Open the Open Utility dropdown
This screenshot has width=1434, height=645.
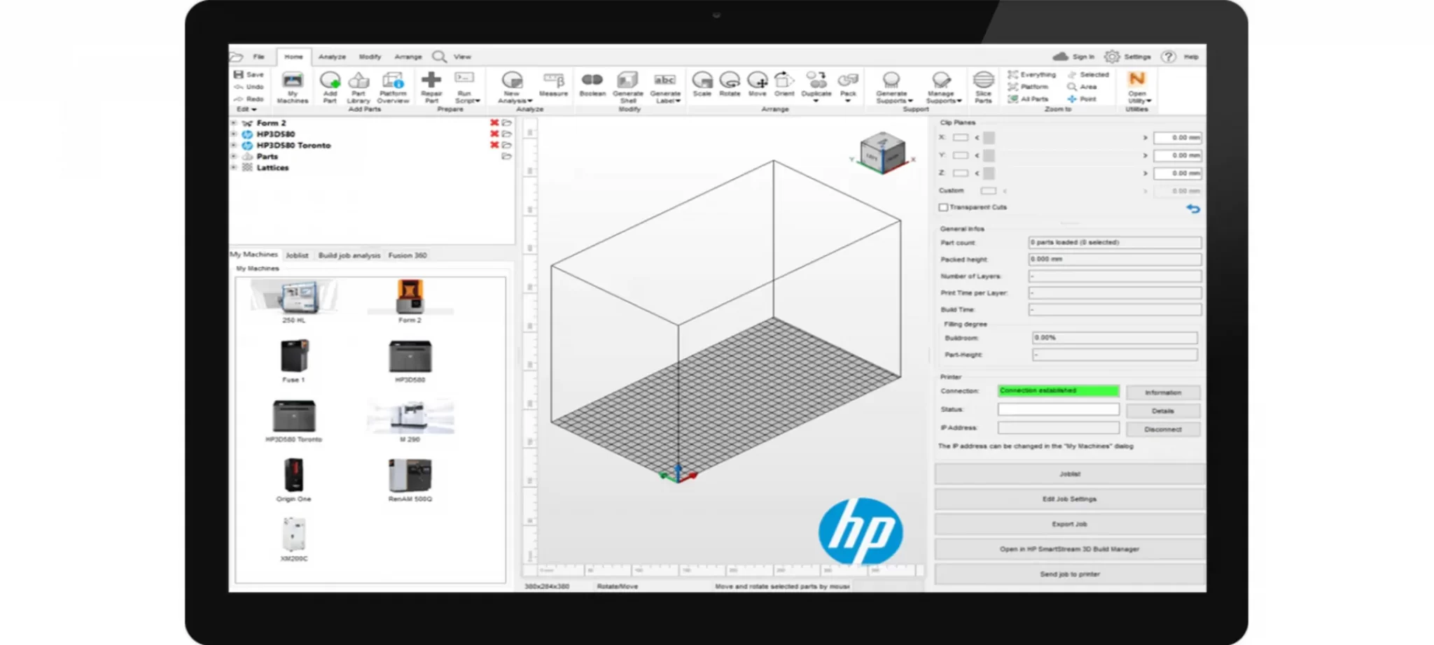(1138, 87)
